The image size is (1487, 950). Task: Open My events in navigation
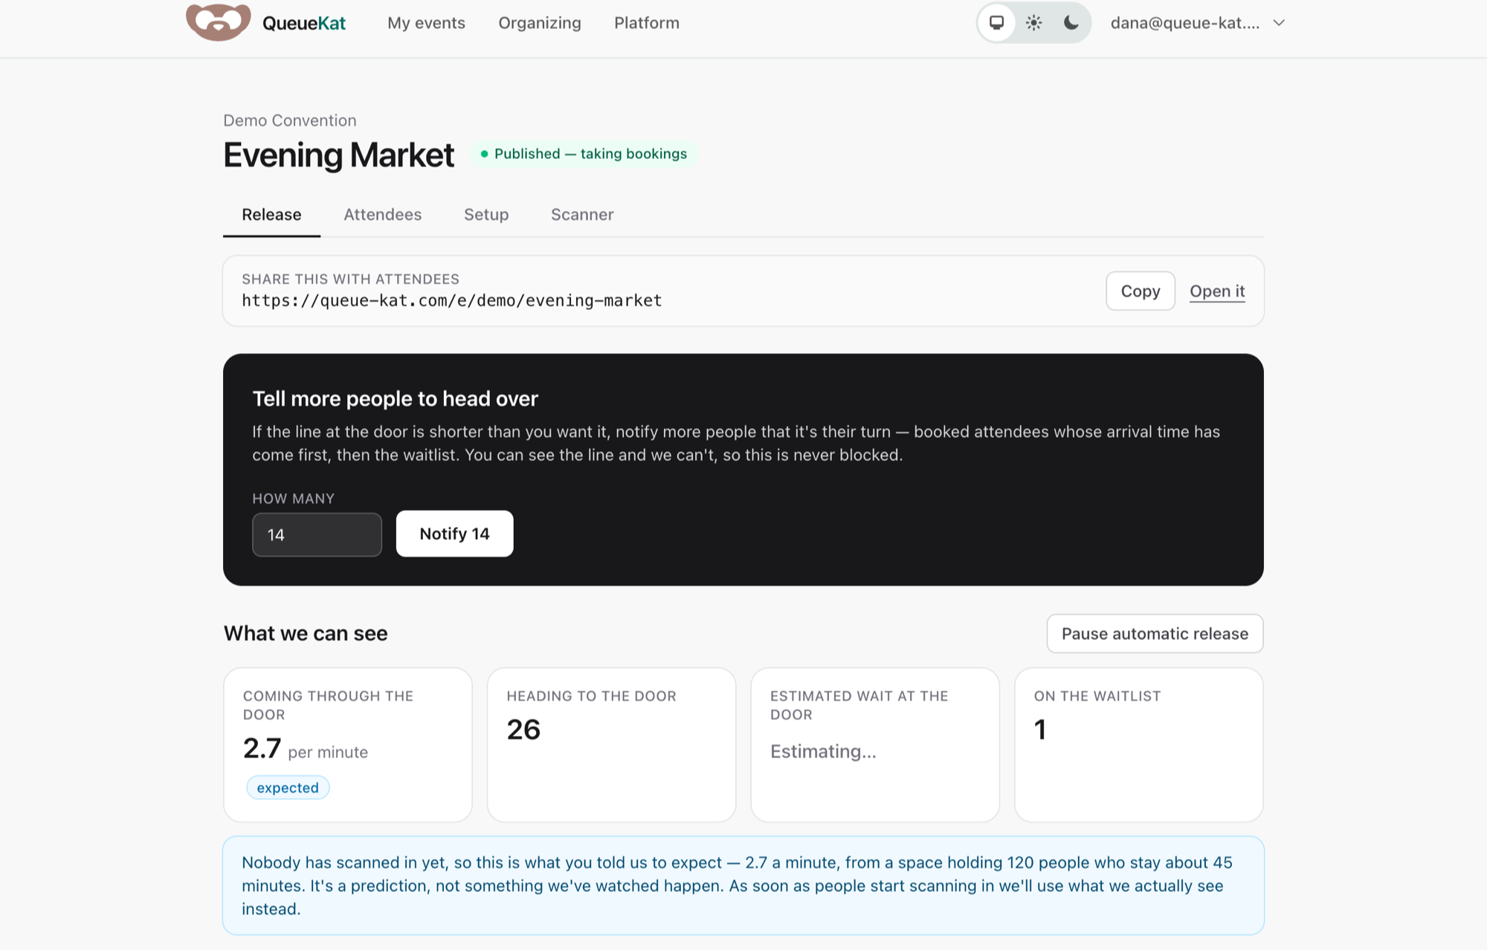click(x=426, y=23)
